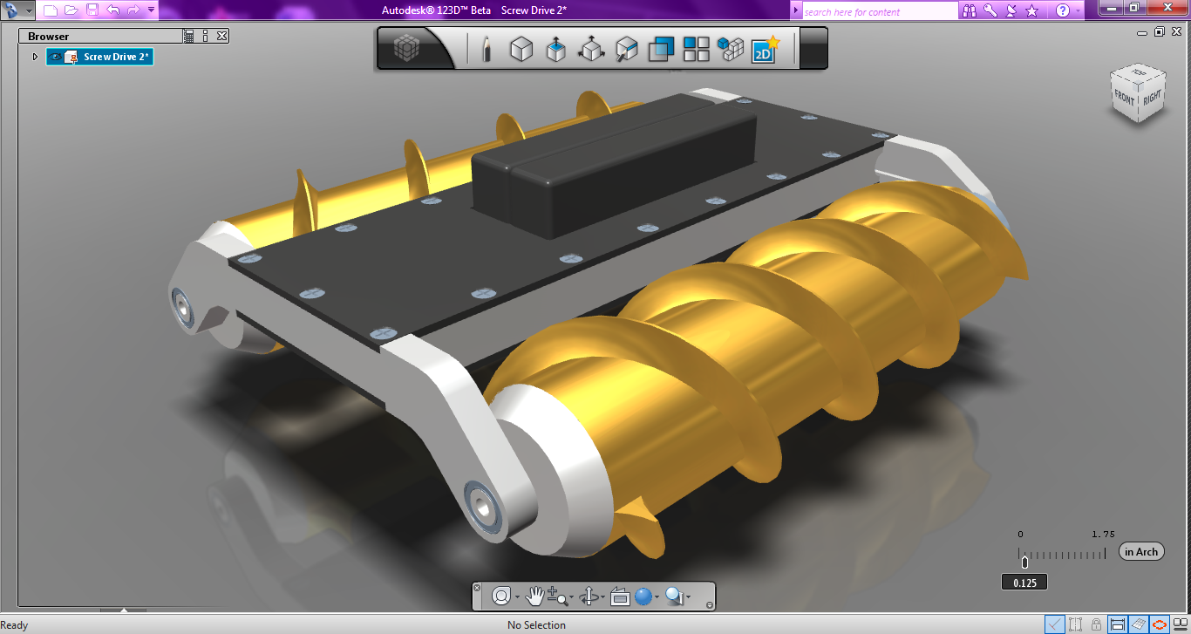Select the Primitives cube tool

pos(521,49)
